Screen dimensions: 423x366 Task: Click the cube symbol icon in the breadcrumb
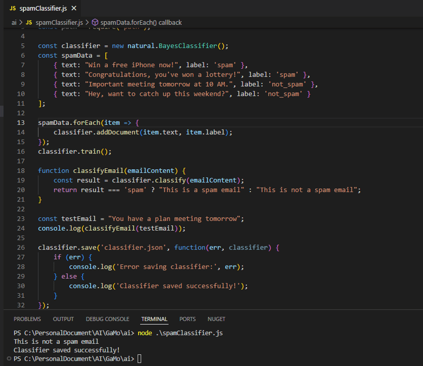click(x=95, y=22)
